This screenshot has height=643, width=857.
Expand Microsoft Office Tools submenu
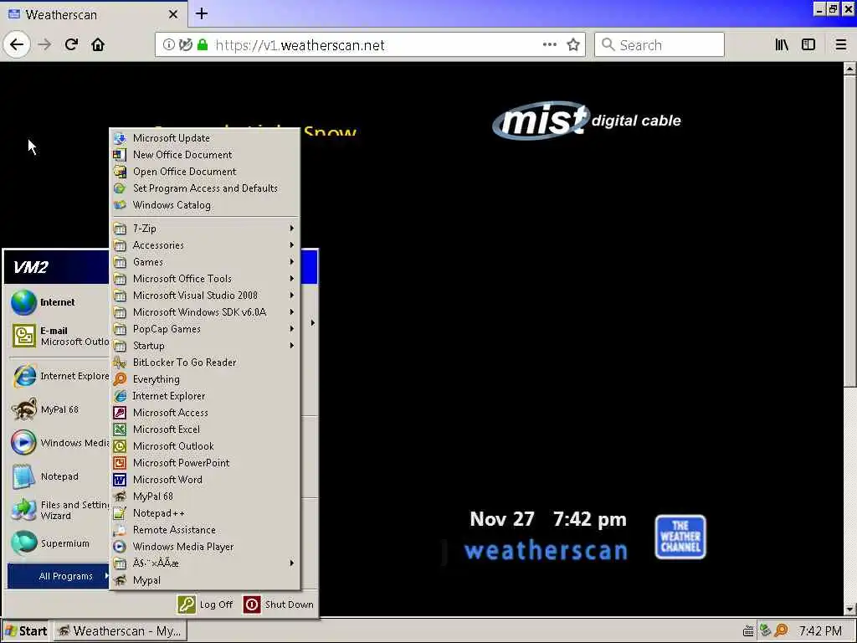[204, 278]
